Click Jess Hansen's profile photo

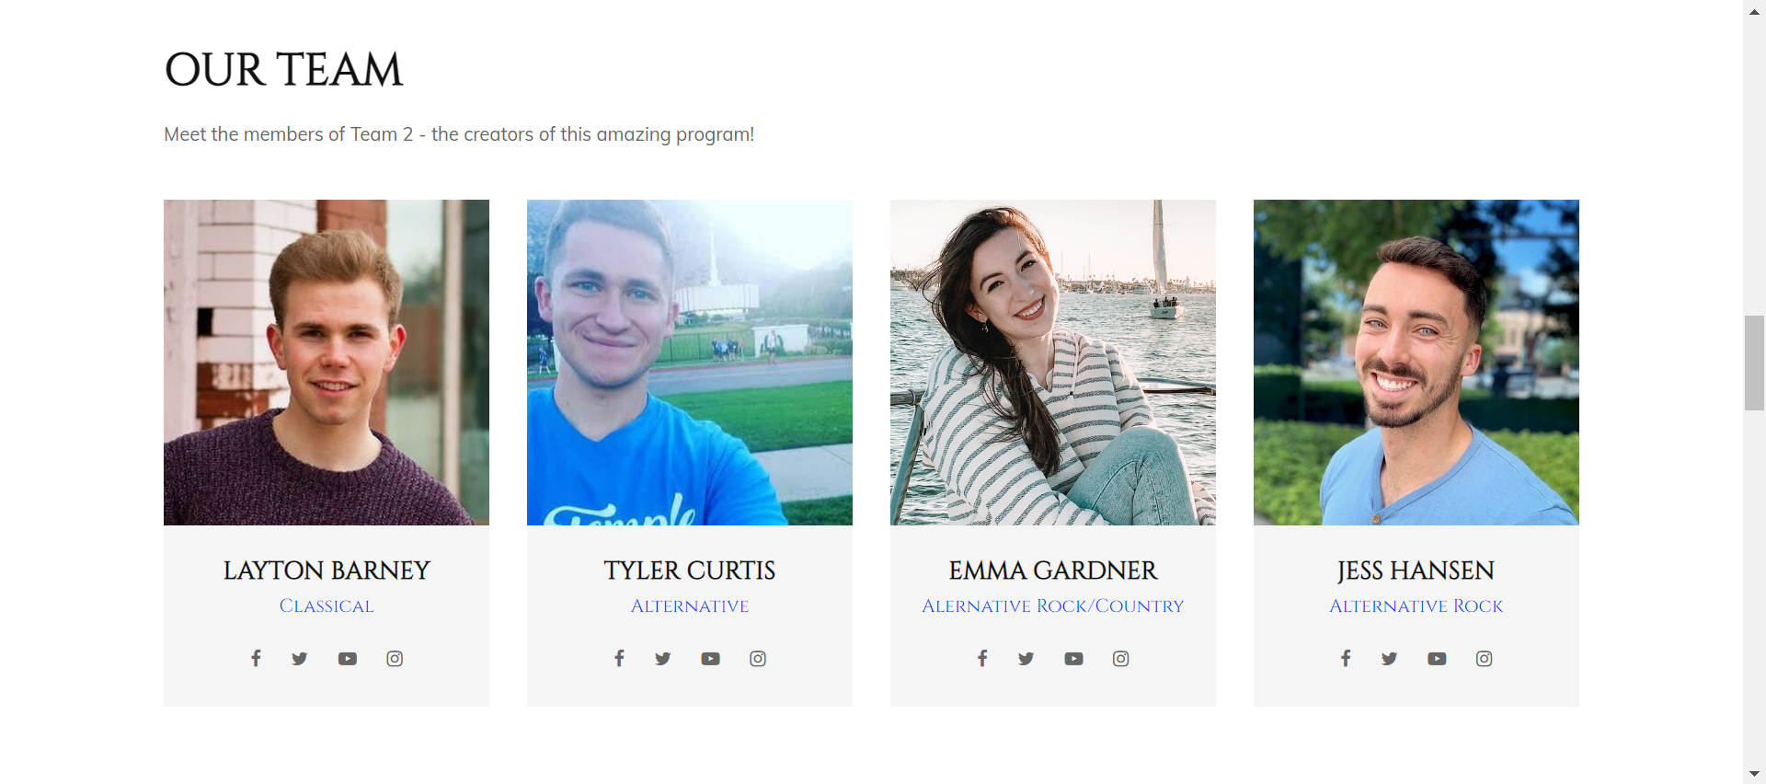tap(1416, 363)
